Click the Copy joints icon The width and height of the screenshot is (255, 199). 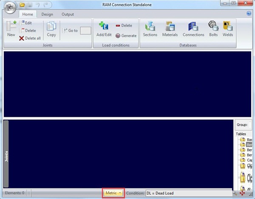tap(51, 29)
